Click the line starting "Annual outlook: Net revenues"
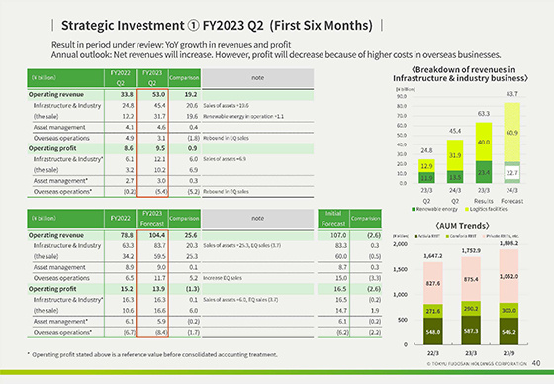This screenshot has height=384, width=554. pos(276,55)
